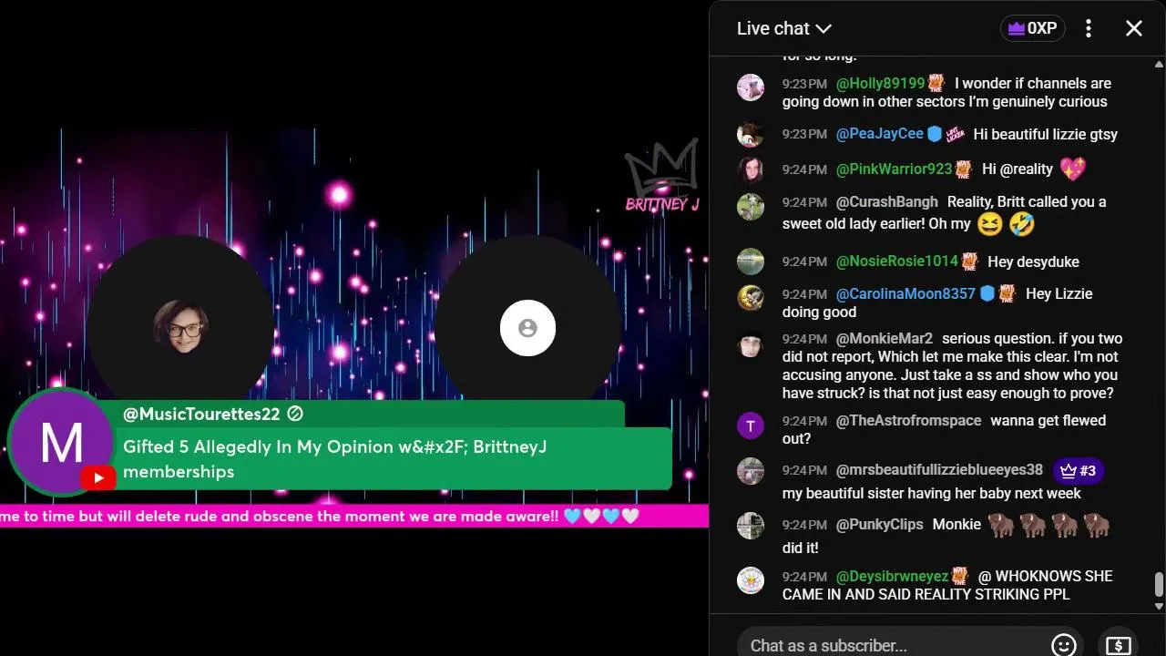The image size is (1166, 656).
Task: Click the @MusicTourettes22 purple M avatar
Action: point(61,442)
